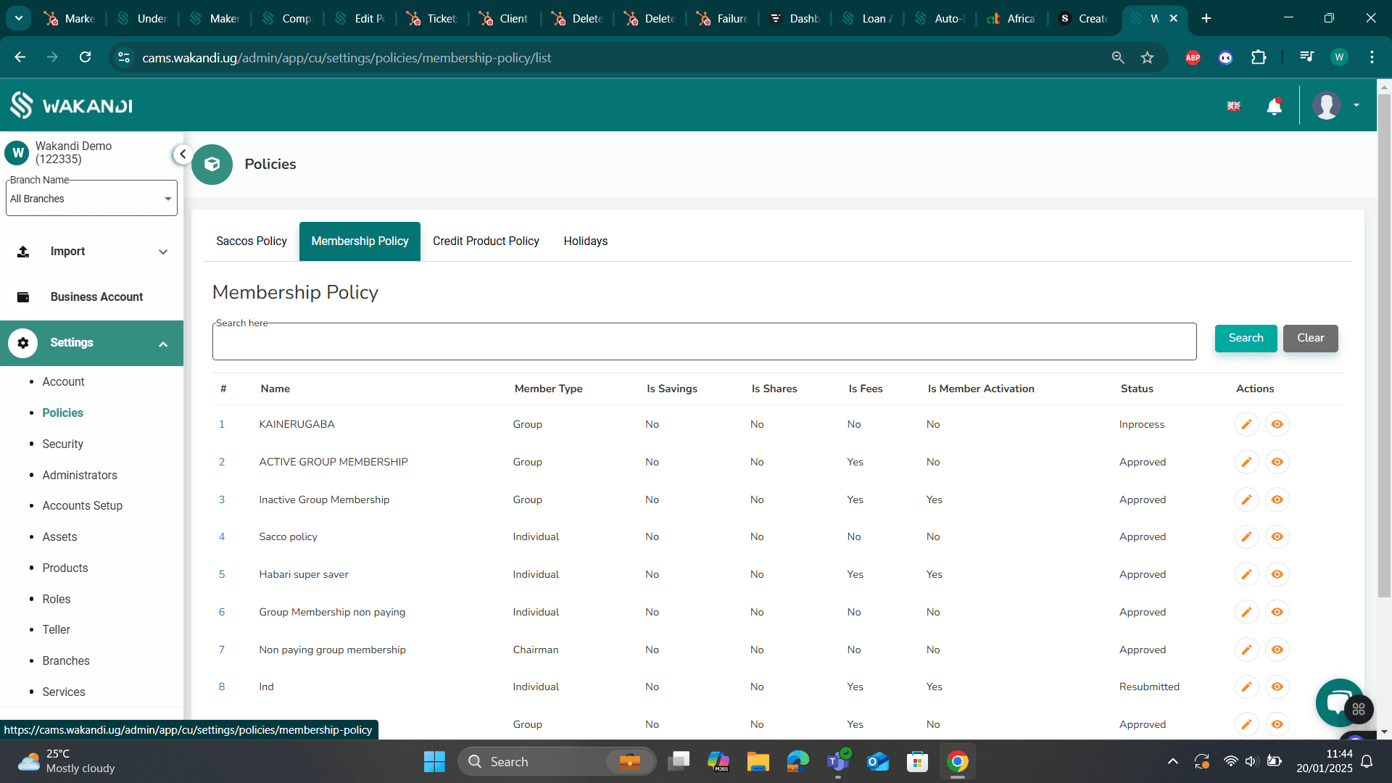
Task: Click the Business Account wallet icon
Action: [x=23, y=297]
